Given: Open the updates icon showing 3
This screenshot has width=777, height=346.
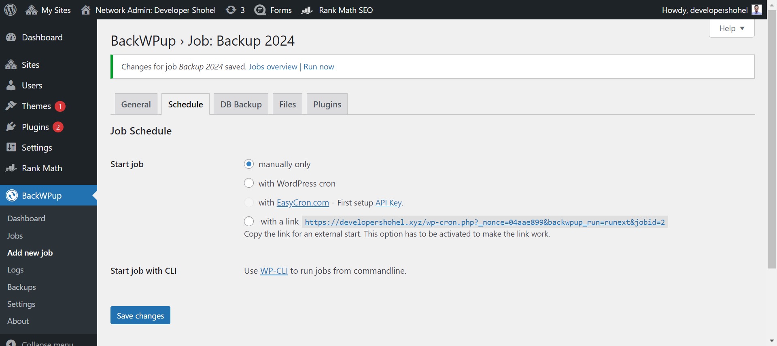Looking at the screenshot, I should 231,10.
